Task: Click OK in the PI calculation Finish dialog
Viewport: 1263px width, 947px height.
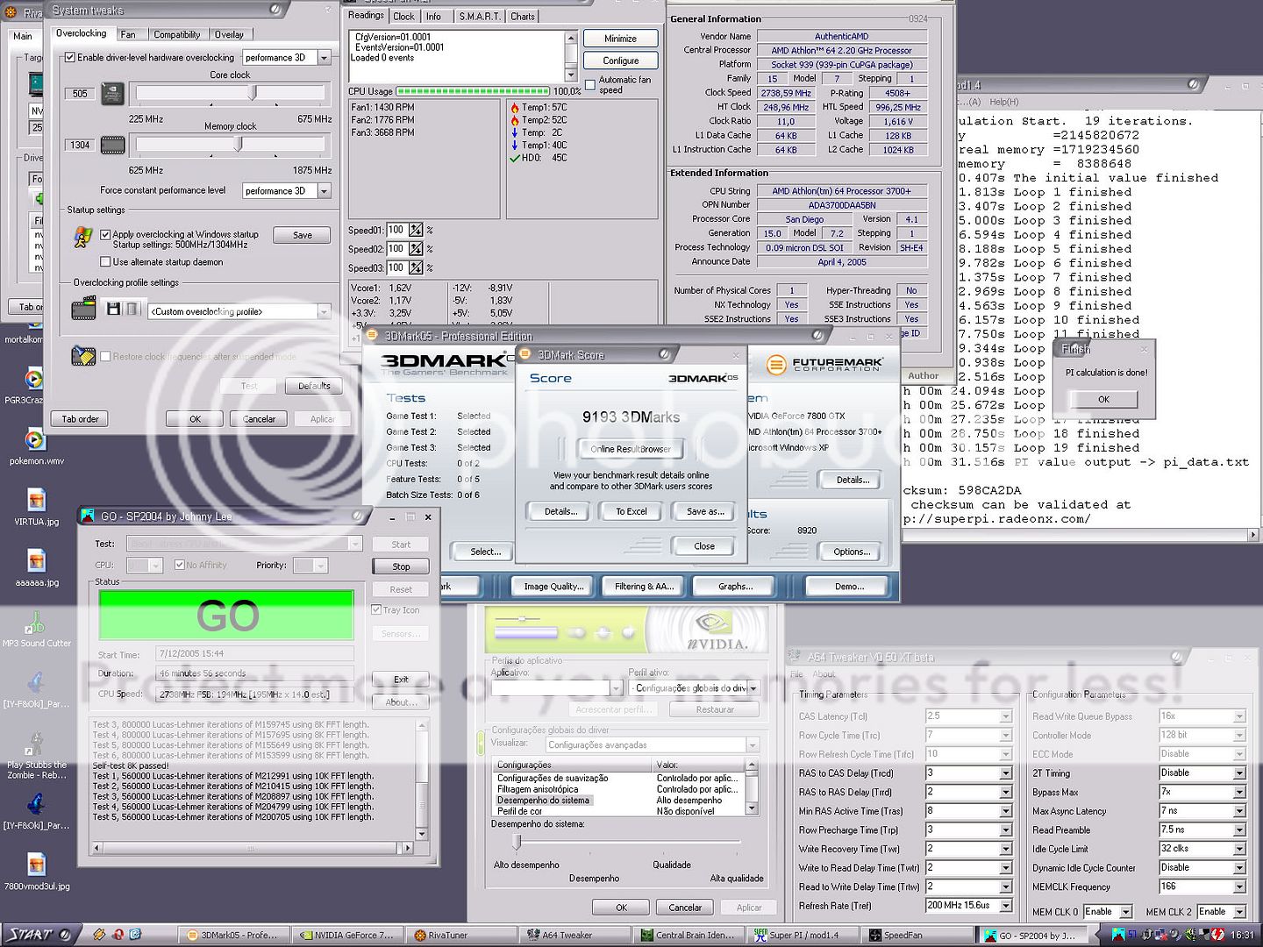Action: point(1103,399)
